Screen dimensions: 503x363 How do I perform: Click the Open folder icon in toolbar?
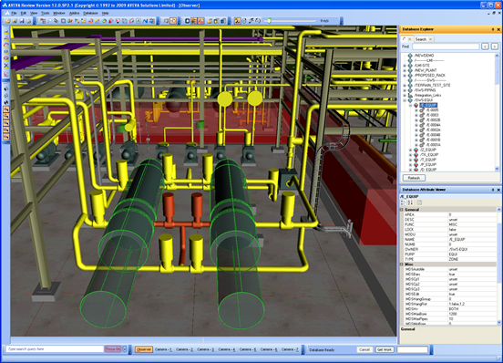(7, 21)
